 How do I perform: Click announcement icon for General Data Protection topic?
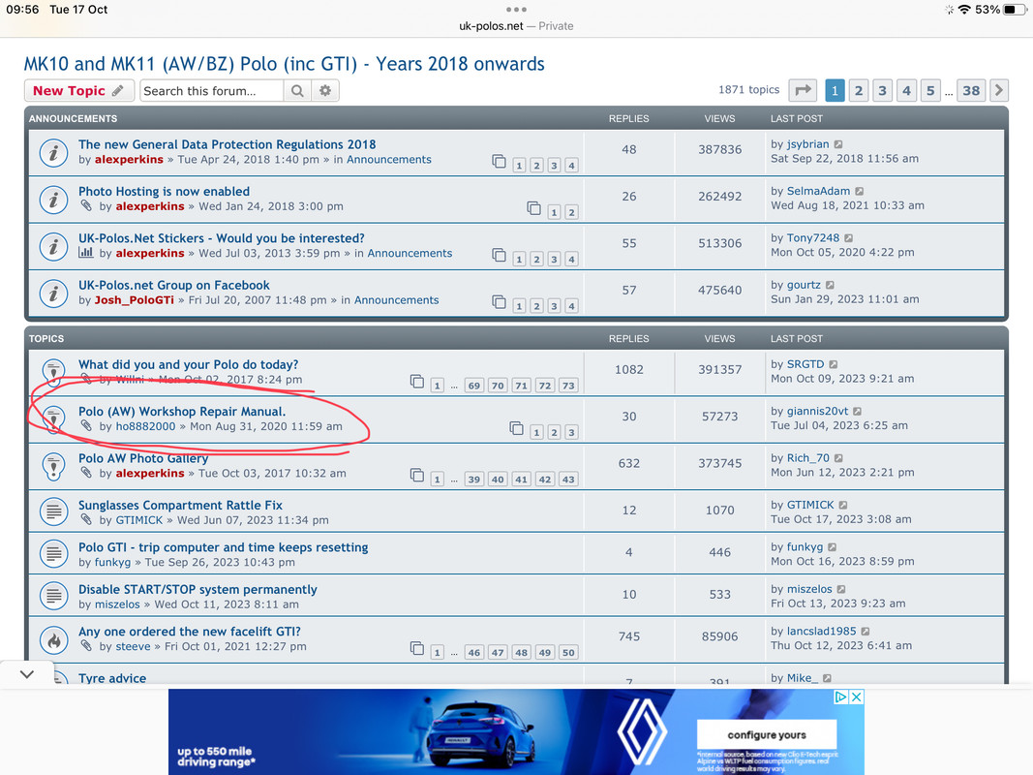tap(53, 152)
